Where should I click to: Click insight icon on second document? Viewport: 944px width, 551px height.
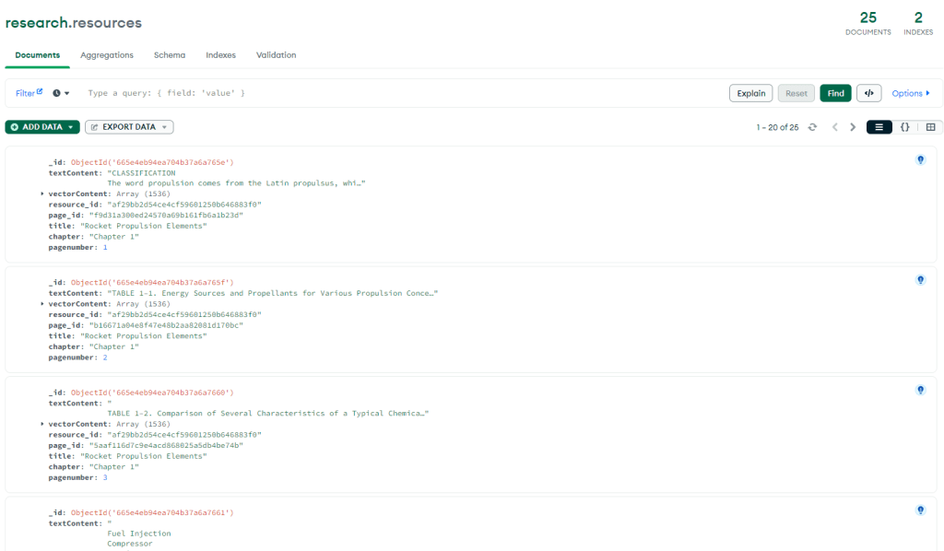click(920, 280)
